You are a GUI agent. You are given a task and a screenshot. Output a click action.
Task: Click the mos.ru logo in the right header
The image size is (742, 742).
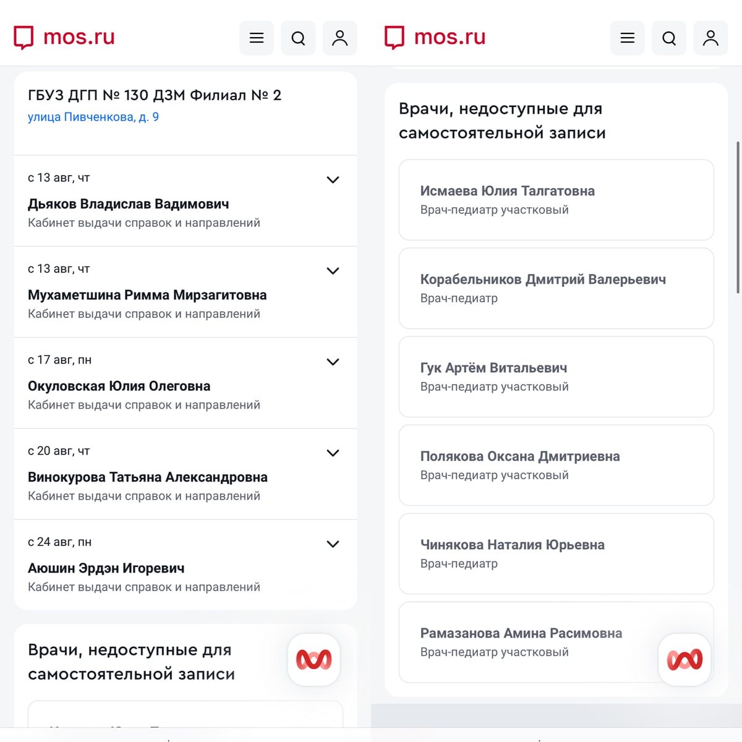tap(435, 37)
